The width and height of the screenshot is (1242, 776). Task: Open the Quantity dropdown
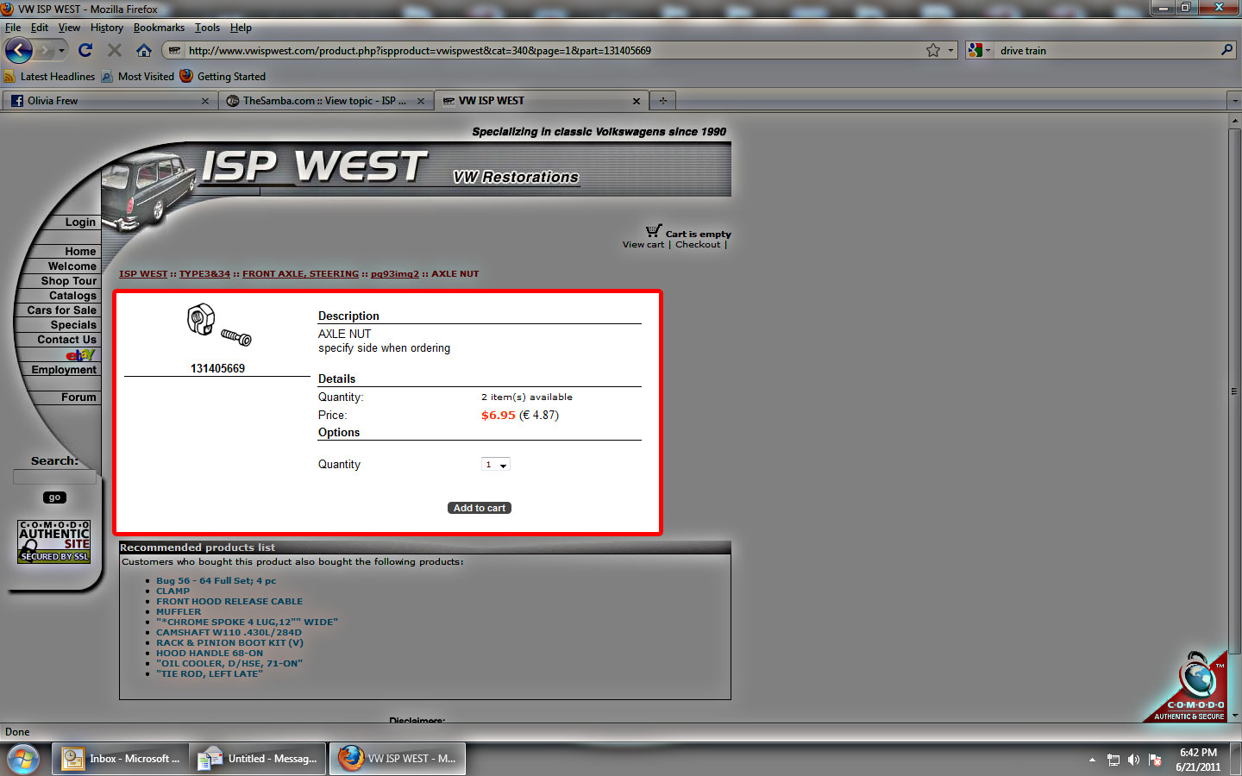496,465
